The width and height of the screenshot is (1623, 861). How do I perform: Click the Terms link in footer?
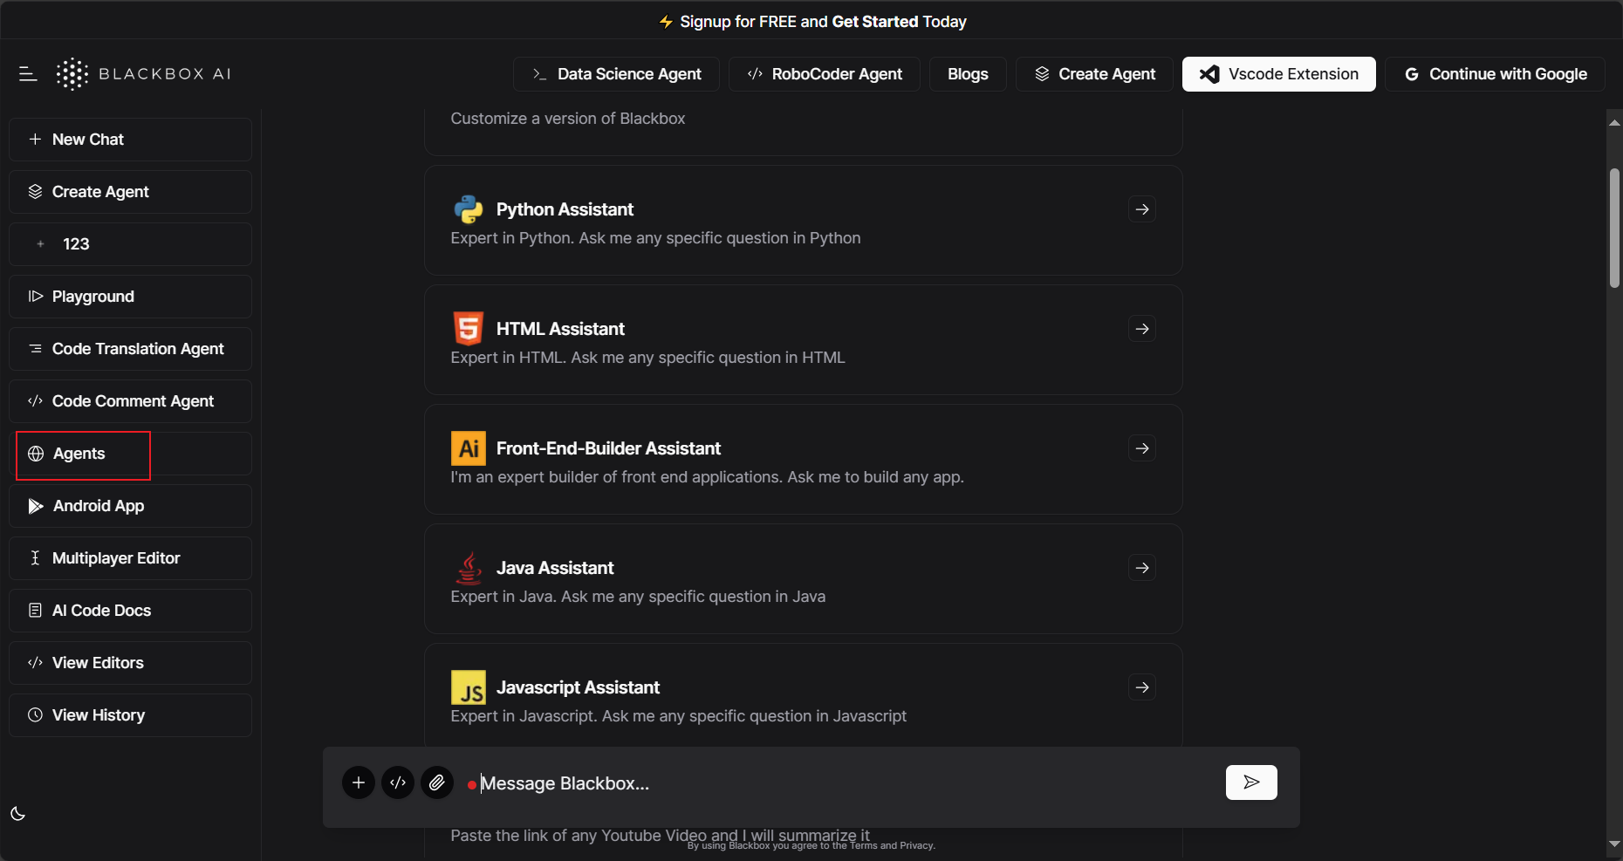[x=864, y=845]
